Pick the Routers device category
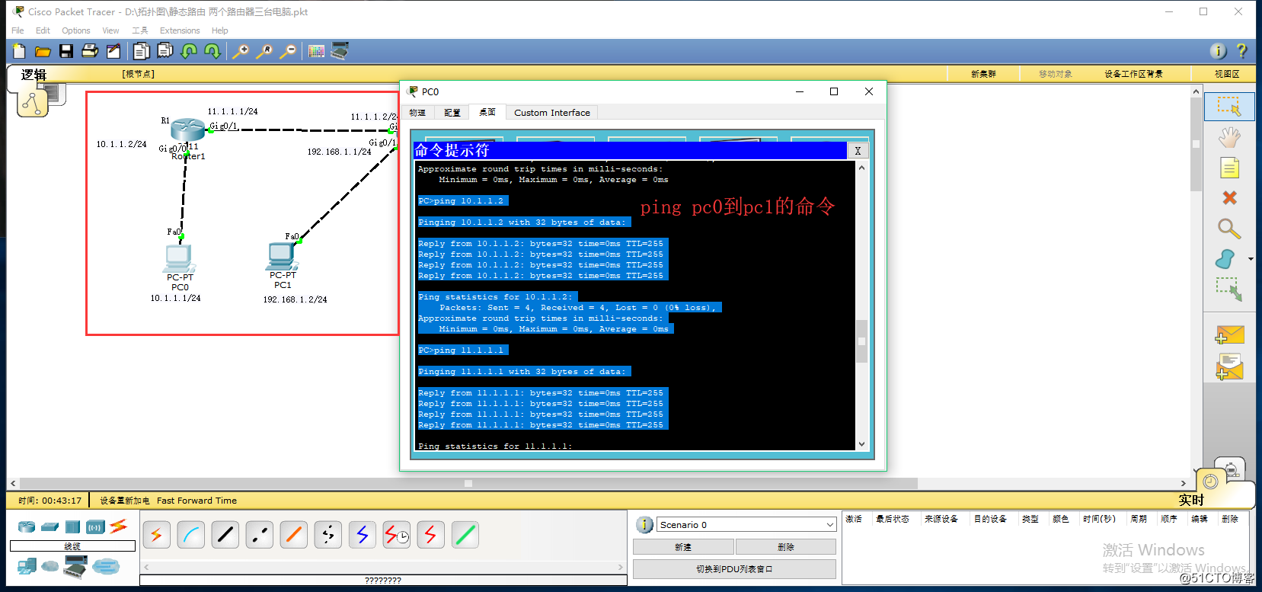The height and width of the screenshot is (592, 1262). [27, 526]
